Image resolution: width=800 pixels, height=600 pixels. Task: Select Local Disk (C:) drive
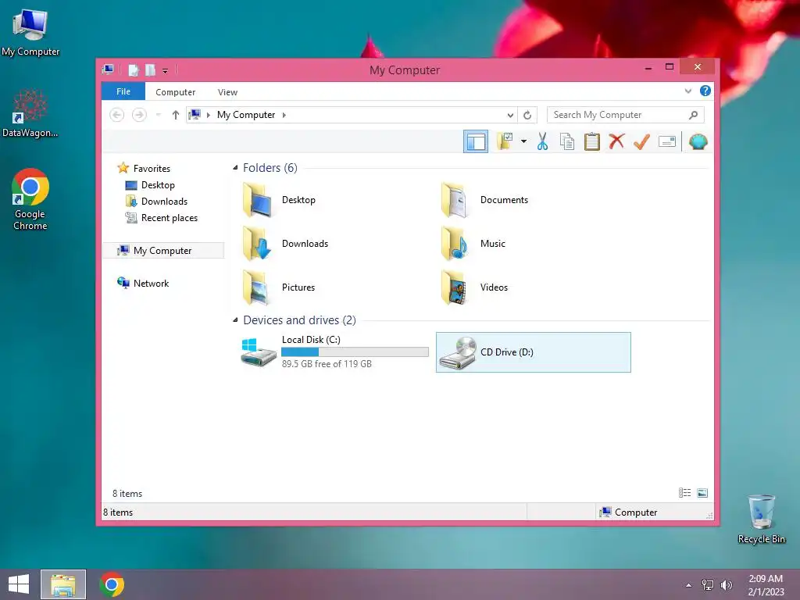[334, 352]
